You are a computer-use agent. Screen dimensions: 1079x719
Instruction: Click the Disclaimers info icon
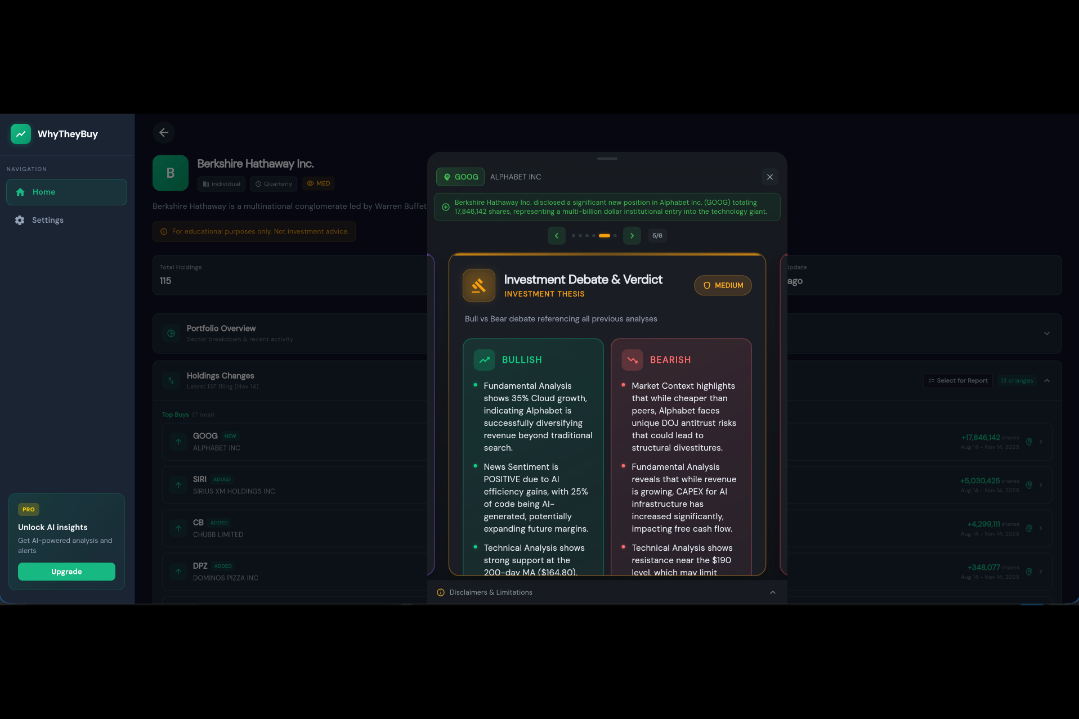coord(441,592)
